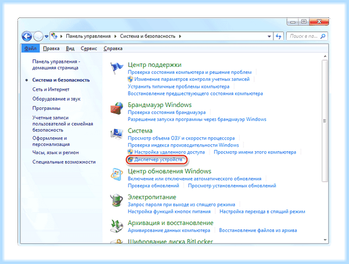Open Оборудование и звук category
The image size is (349, 264).
pos(56,99)
